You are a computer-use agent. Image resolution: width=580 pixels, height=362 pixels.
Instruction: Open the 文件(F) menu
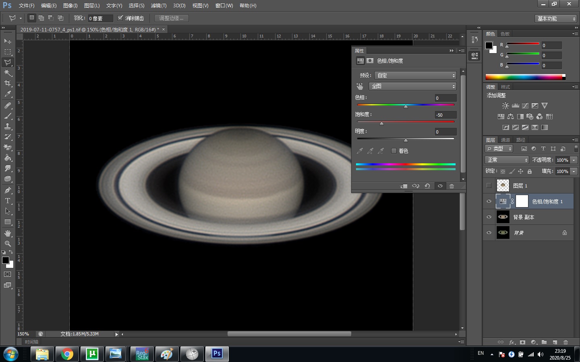(27, 6)
